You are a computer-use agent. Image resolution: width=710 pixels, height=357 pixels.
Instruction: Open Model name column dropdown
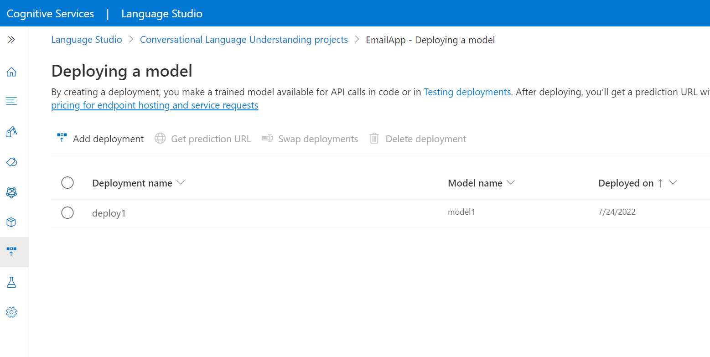(x=511, y=183)
